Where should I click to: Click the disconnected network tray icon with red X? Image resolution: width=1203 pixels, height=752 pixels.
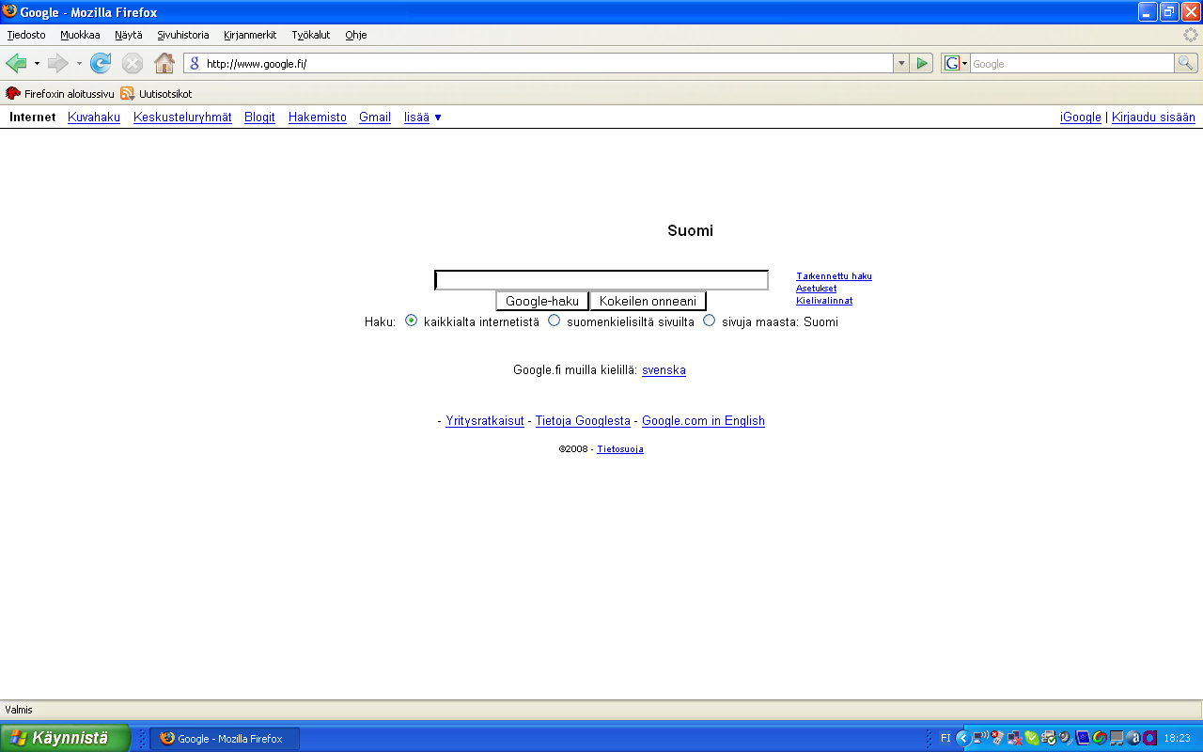point(1015,738)
